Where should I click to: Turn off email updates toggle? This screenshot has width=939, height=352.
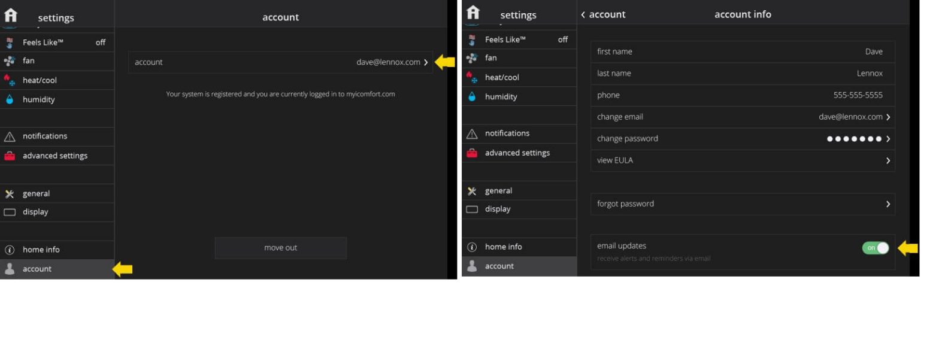[x=876, y=248]
